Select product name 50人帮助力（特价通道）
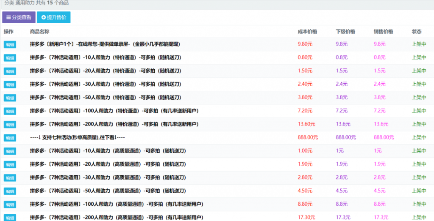 (x=106, y=97)
